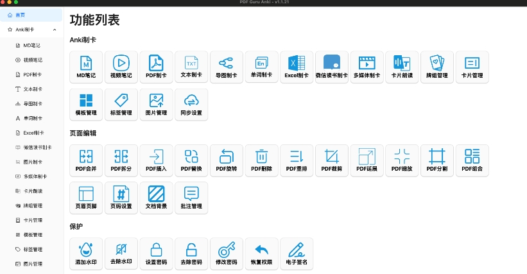Viewport: 527px width, 274px height.
Task: Click the PDF删除 trash tile
Action: tap(261, 160)
